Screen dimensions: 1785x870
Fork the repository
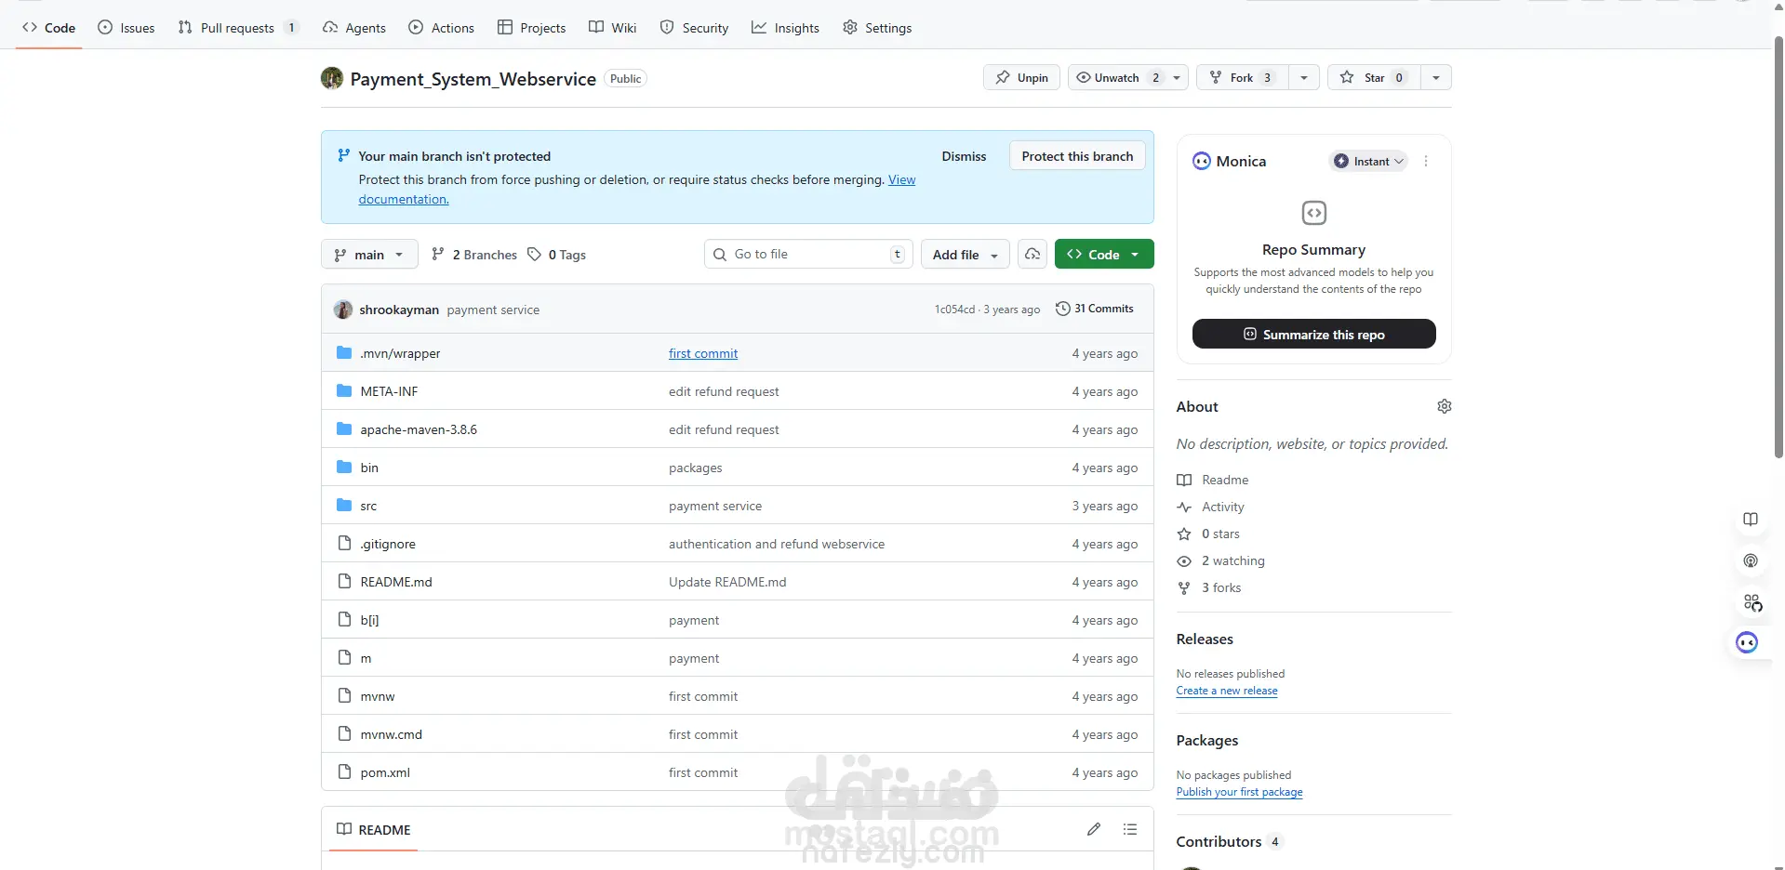[x=1243, y=78]
